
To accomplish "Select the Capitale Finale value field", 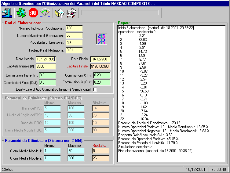I will click(100, 67).
